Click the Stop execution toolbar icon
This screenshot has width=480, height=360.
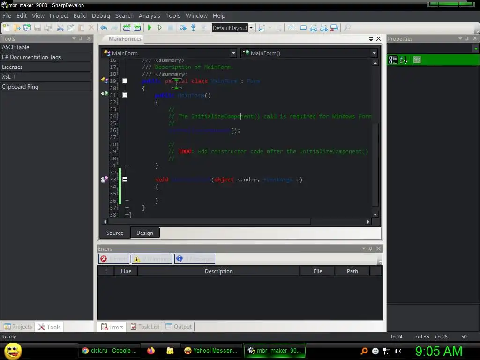click(x=171, y=28)
